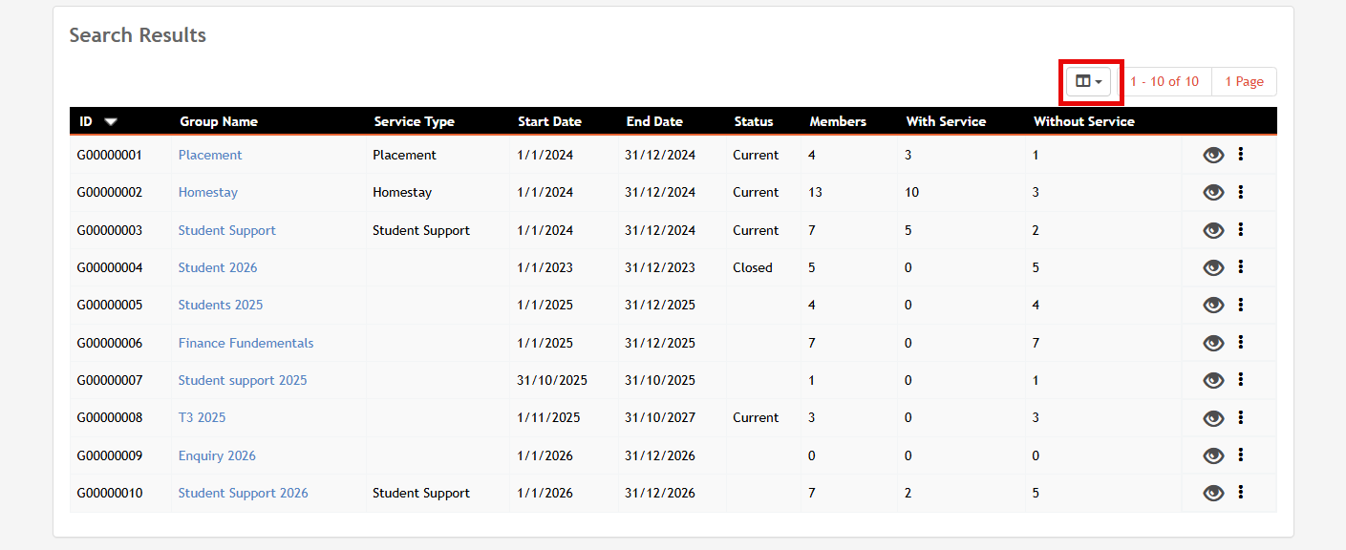Viewport: 1346px width, 550px height.
Task: Click the 1/11/2025 start date cell
Action: click(548, 417)
